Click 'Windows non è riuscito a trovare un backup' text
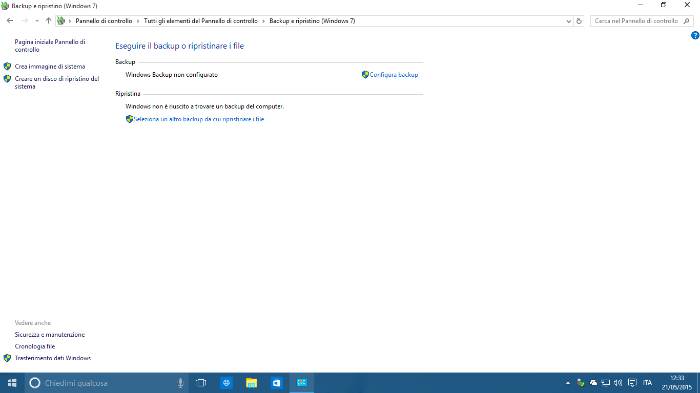The image size is (700, 393). pyautogui.click(x=204, y=106)
